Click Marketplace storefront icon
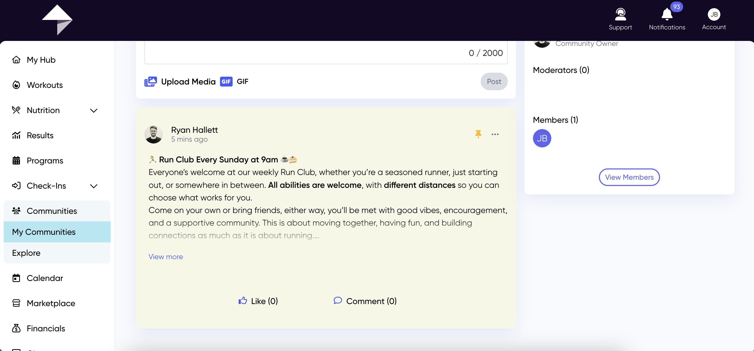The height and width of the screenshot is (351, 754). point(16,303)
